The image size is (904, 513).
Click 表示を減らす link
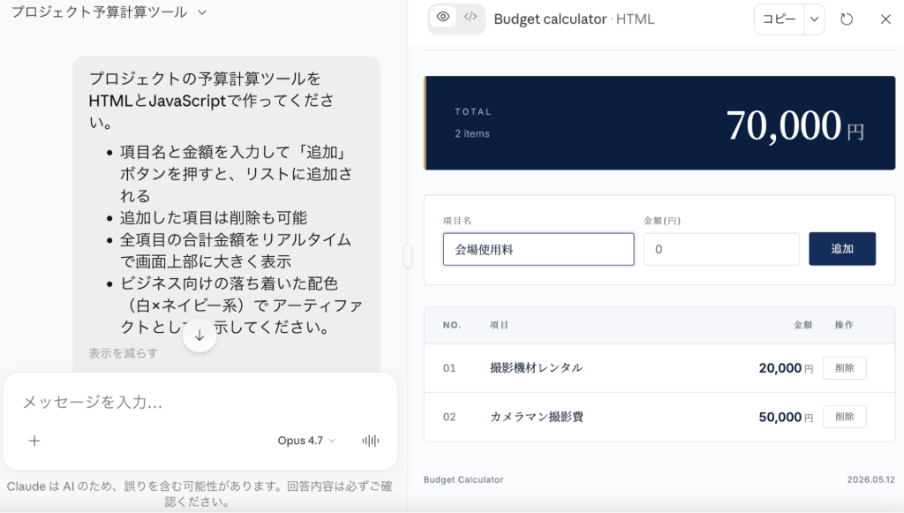click(x=123, y=353)
